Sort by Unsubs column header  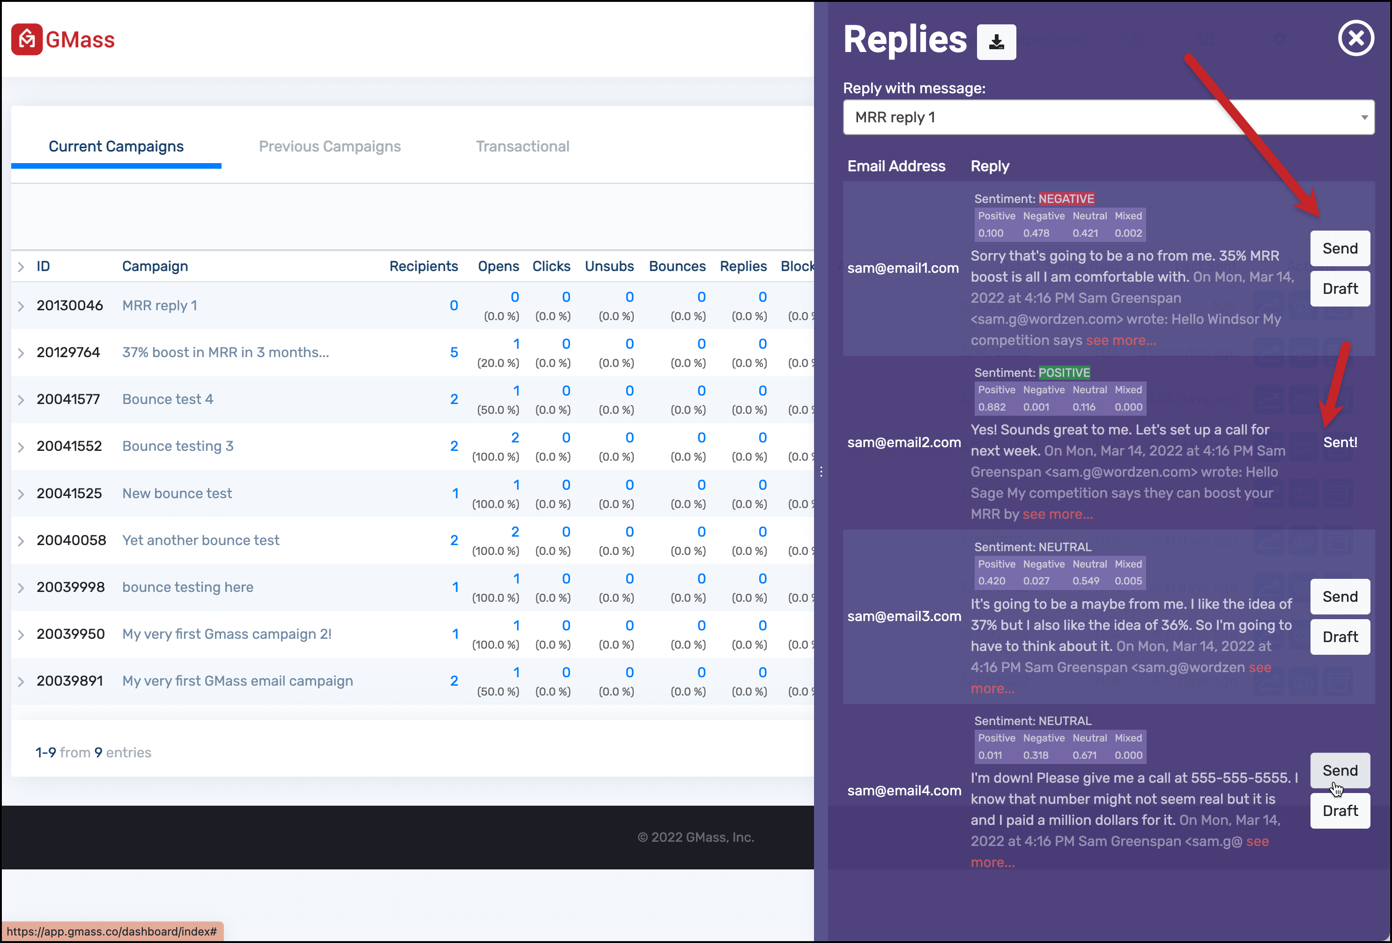pos(609,266)
